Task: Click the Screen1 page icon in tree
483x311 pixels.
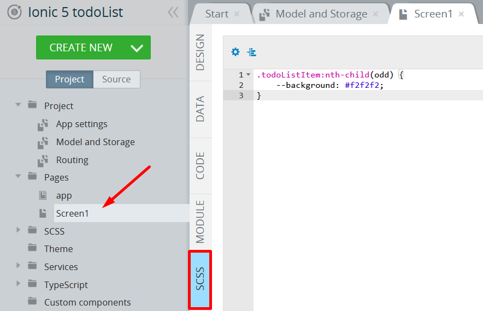Action: point(43,213)
